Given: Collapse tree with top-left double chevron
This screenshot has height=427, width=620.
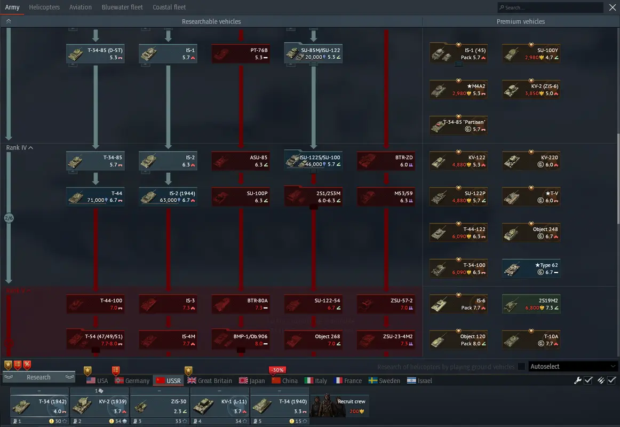Looking at the screenshot, I should tap(9, 21).
